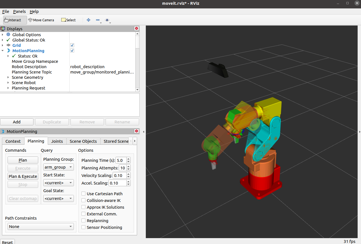Close the Displays panel

click(x=137, y=29)
